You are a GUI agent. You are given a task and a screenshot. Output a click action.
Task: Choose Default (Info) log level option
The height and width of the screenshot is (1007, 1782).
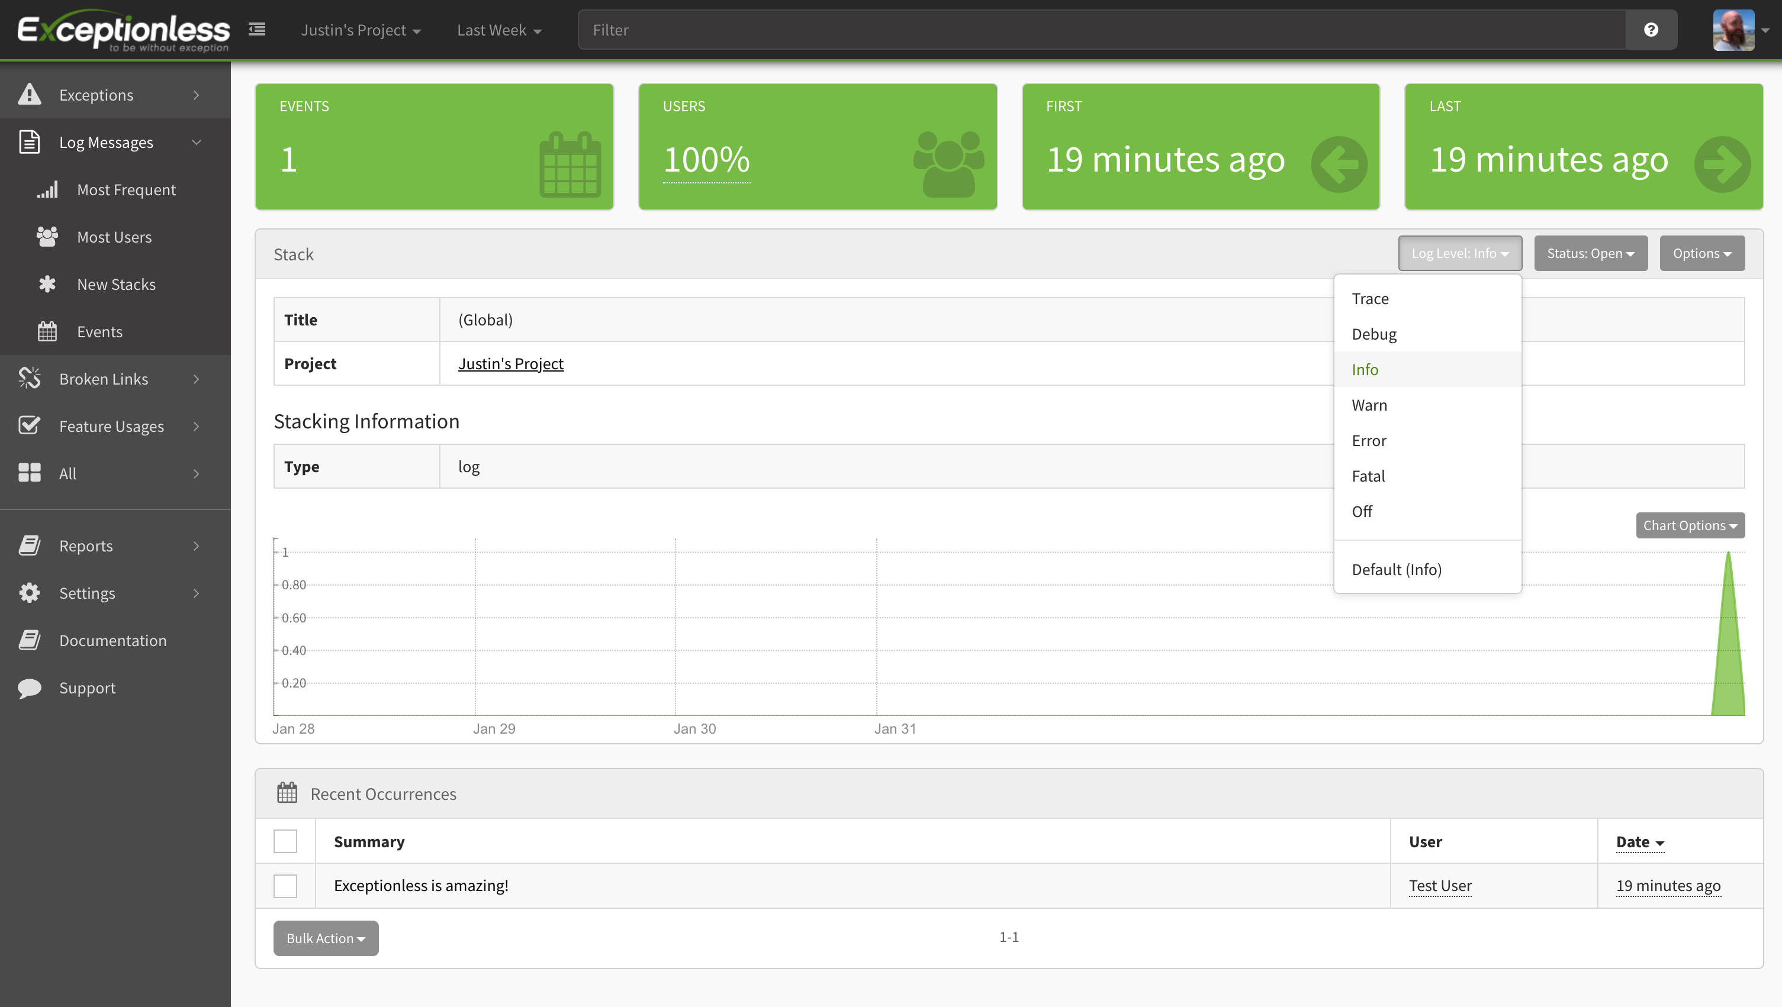(x=1396, y=569)
